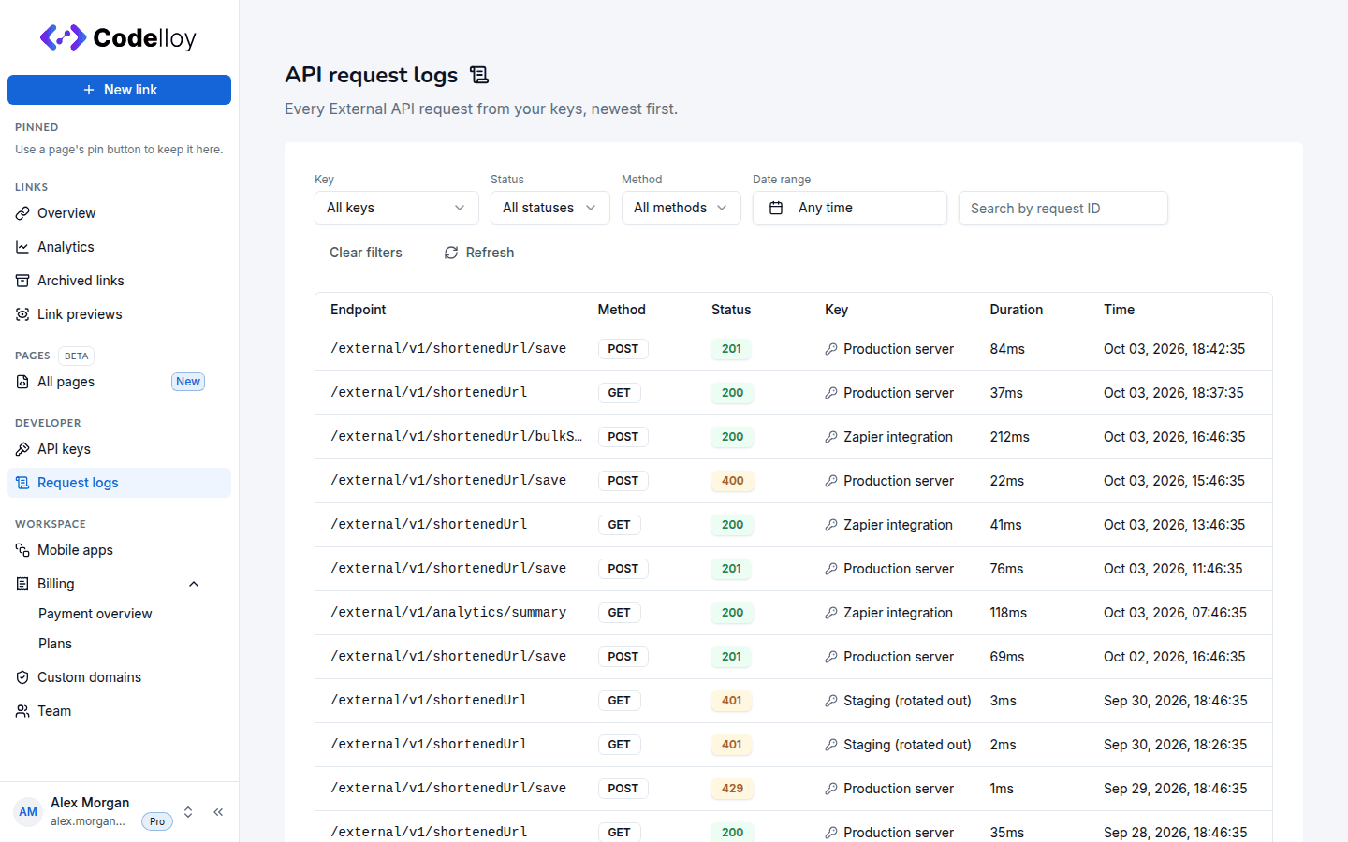The height and width of the screenshot is (842, 1348).
Task: Open the Overview page
Action: coord(119,213)
